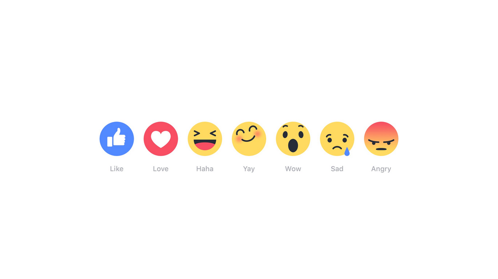Click the 'Love' text label
Image resolution: width=498 pixels, height=279 pixels.
pos(161,169)
